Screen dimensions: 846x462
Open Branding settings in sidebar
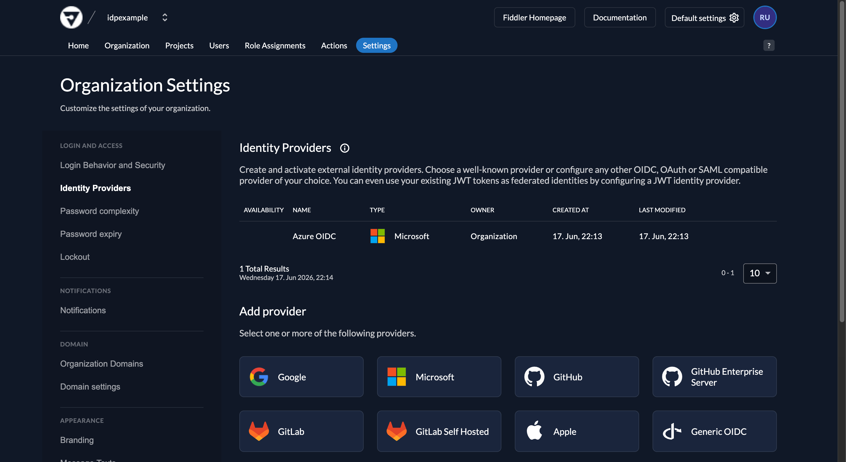76,440
